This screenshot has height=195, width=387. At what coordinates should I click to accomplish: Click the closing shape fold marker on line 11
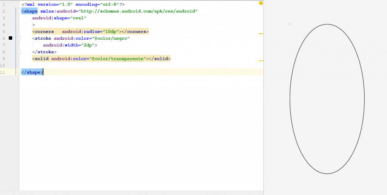[19, 72]
